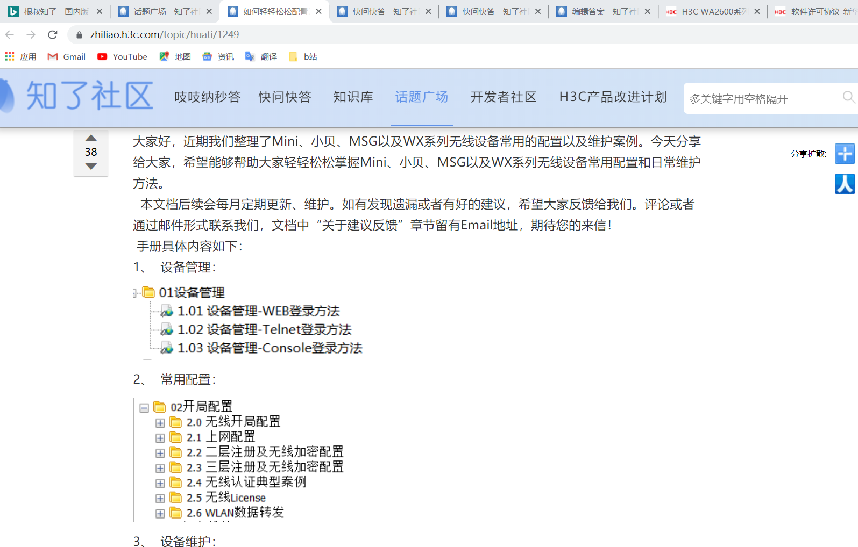The width and height of the screenshot is (858, 547).
Task: Click the heading '1、 设备管理:'
Action: [175, 268]
